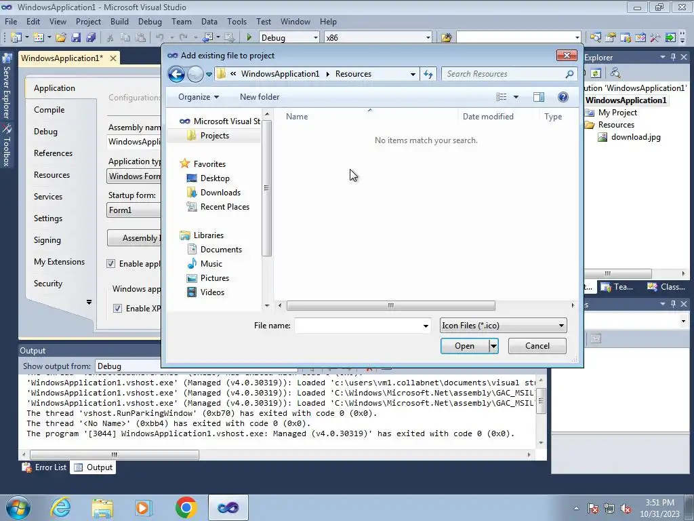Open the Project menu

[88, 21]
